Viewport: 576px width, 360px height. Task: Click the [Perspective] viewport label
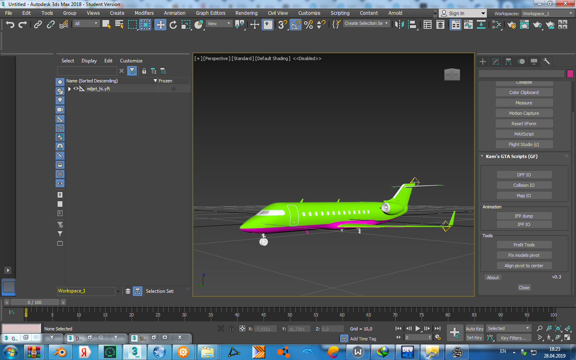tap(216, 58)
